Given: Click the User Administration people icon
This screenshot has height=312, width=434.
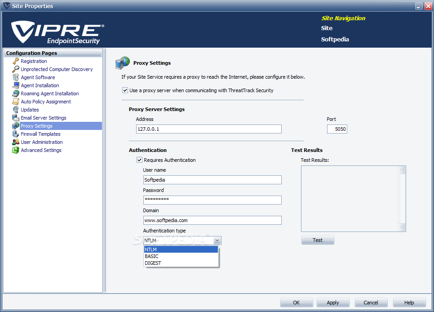Looking at the screenshot, I should click(16, 142).
